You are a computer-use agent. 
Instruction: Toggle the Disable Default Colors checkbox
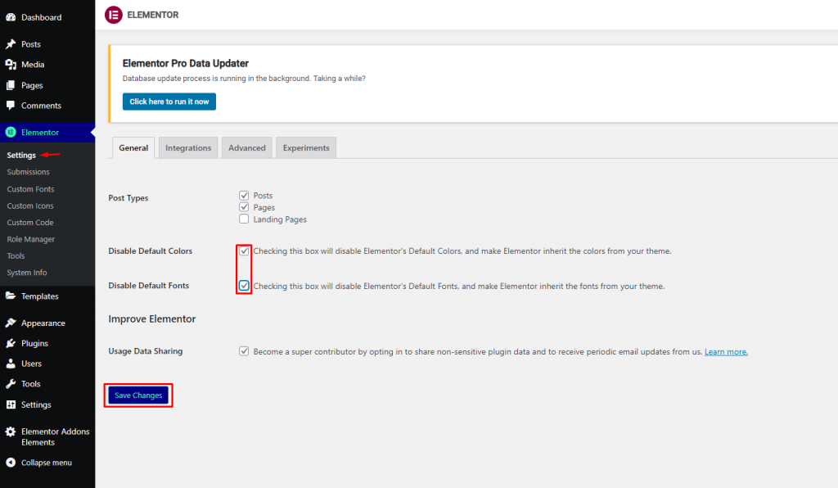pyautogui.click(x=244, y=251)
